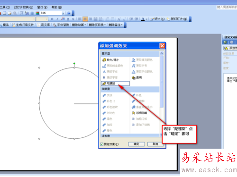Click the task pane forward arrow icon

(x=232, y=42)
